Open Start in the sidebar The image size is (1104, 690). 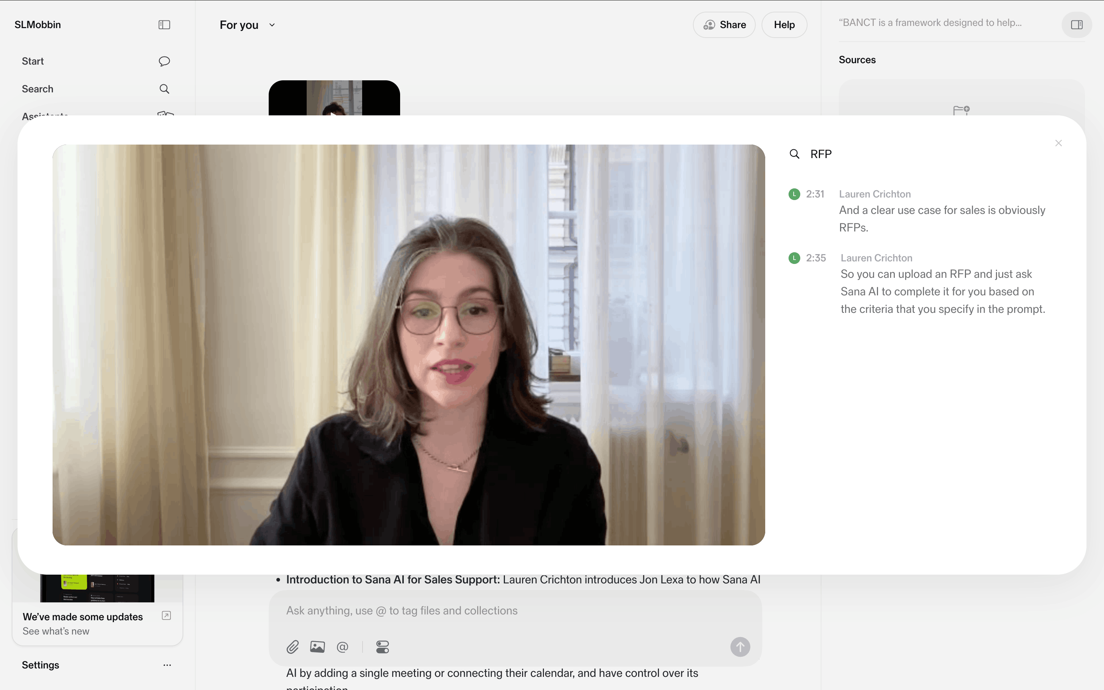pos(33,61)
